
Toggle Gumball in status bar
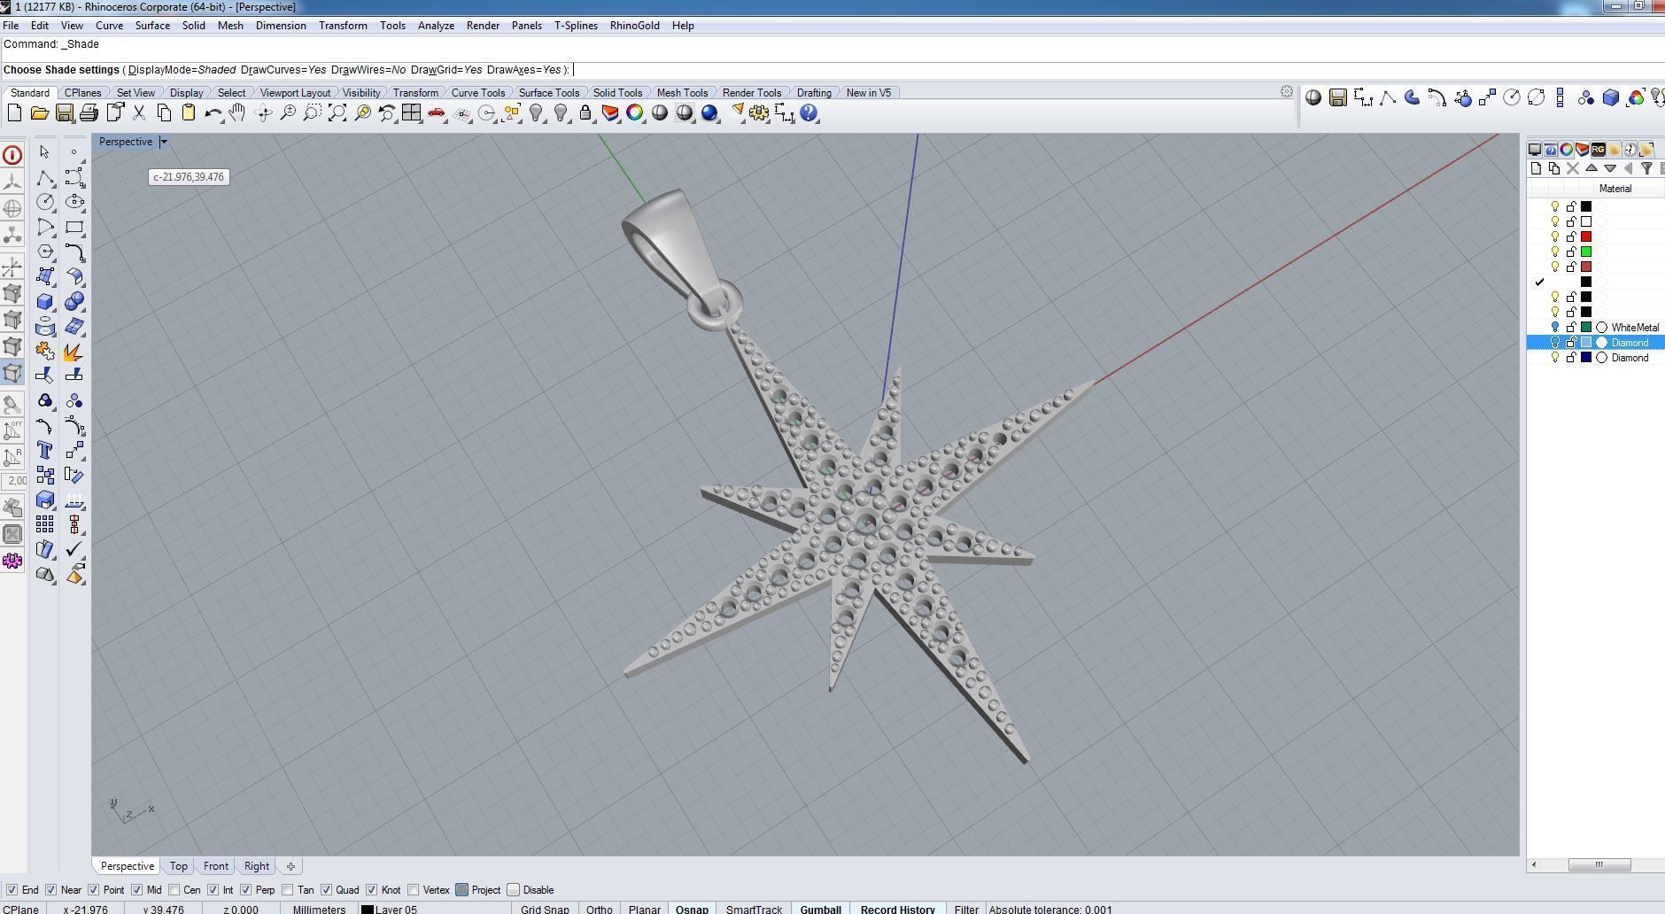(x=820, y=909)
